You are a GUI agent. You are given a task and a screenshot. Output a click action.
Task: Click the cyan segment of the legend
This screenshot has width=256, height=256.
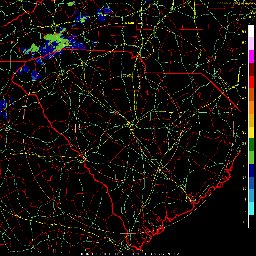point(251,208)
